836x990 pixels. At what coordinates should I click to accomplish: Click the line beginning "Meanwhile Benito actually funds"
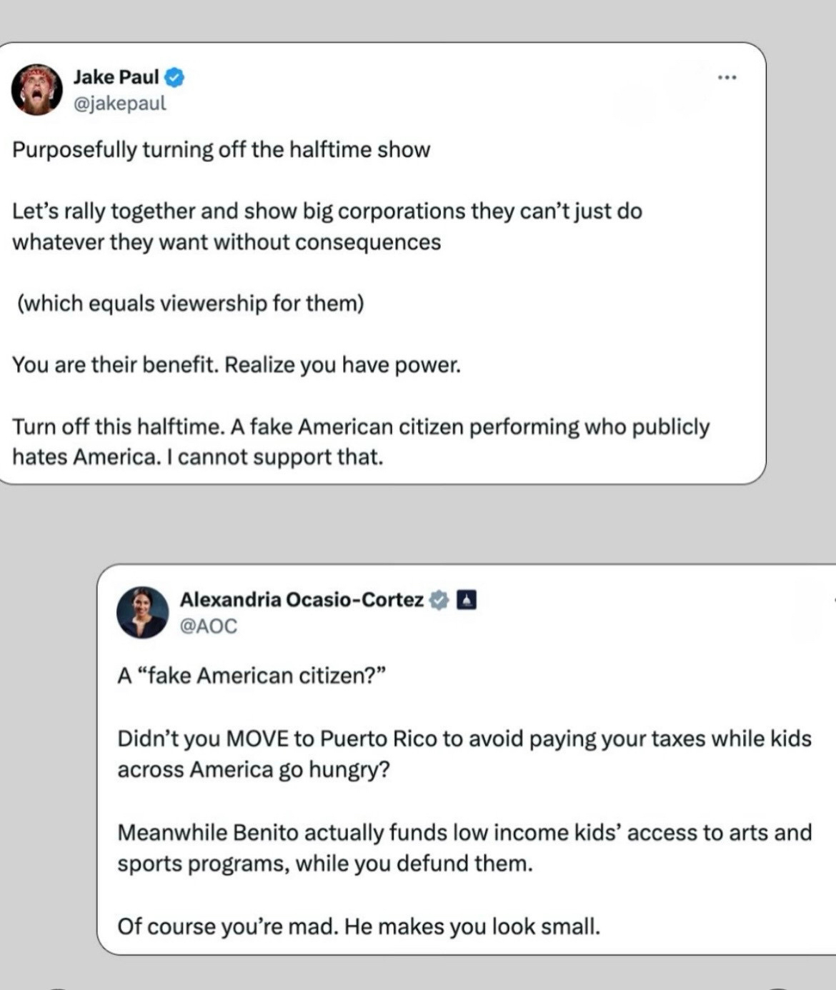(x=464, y=832)
